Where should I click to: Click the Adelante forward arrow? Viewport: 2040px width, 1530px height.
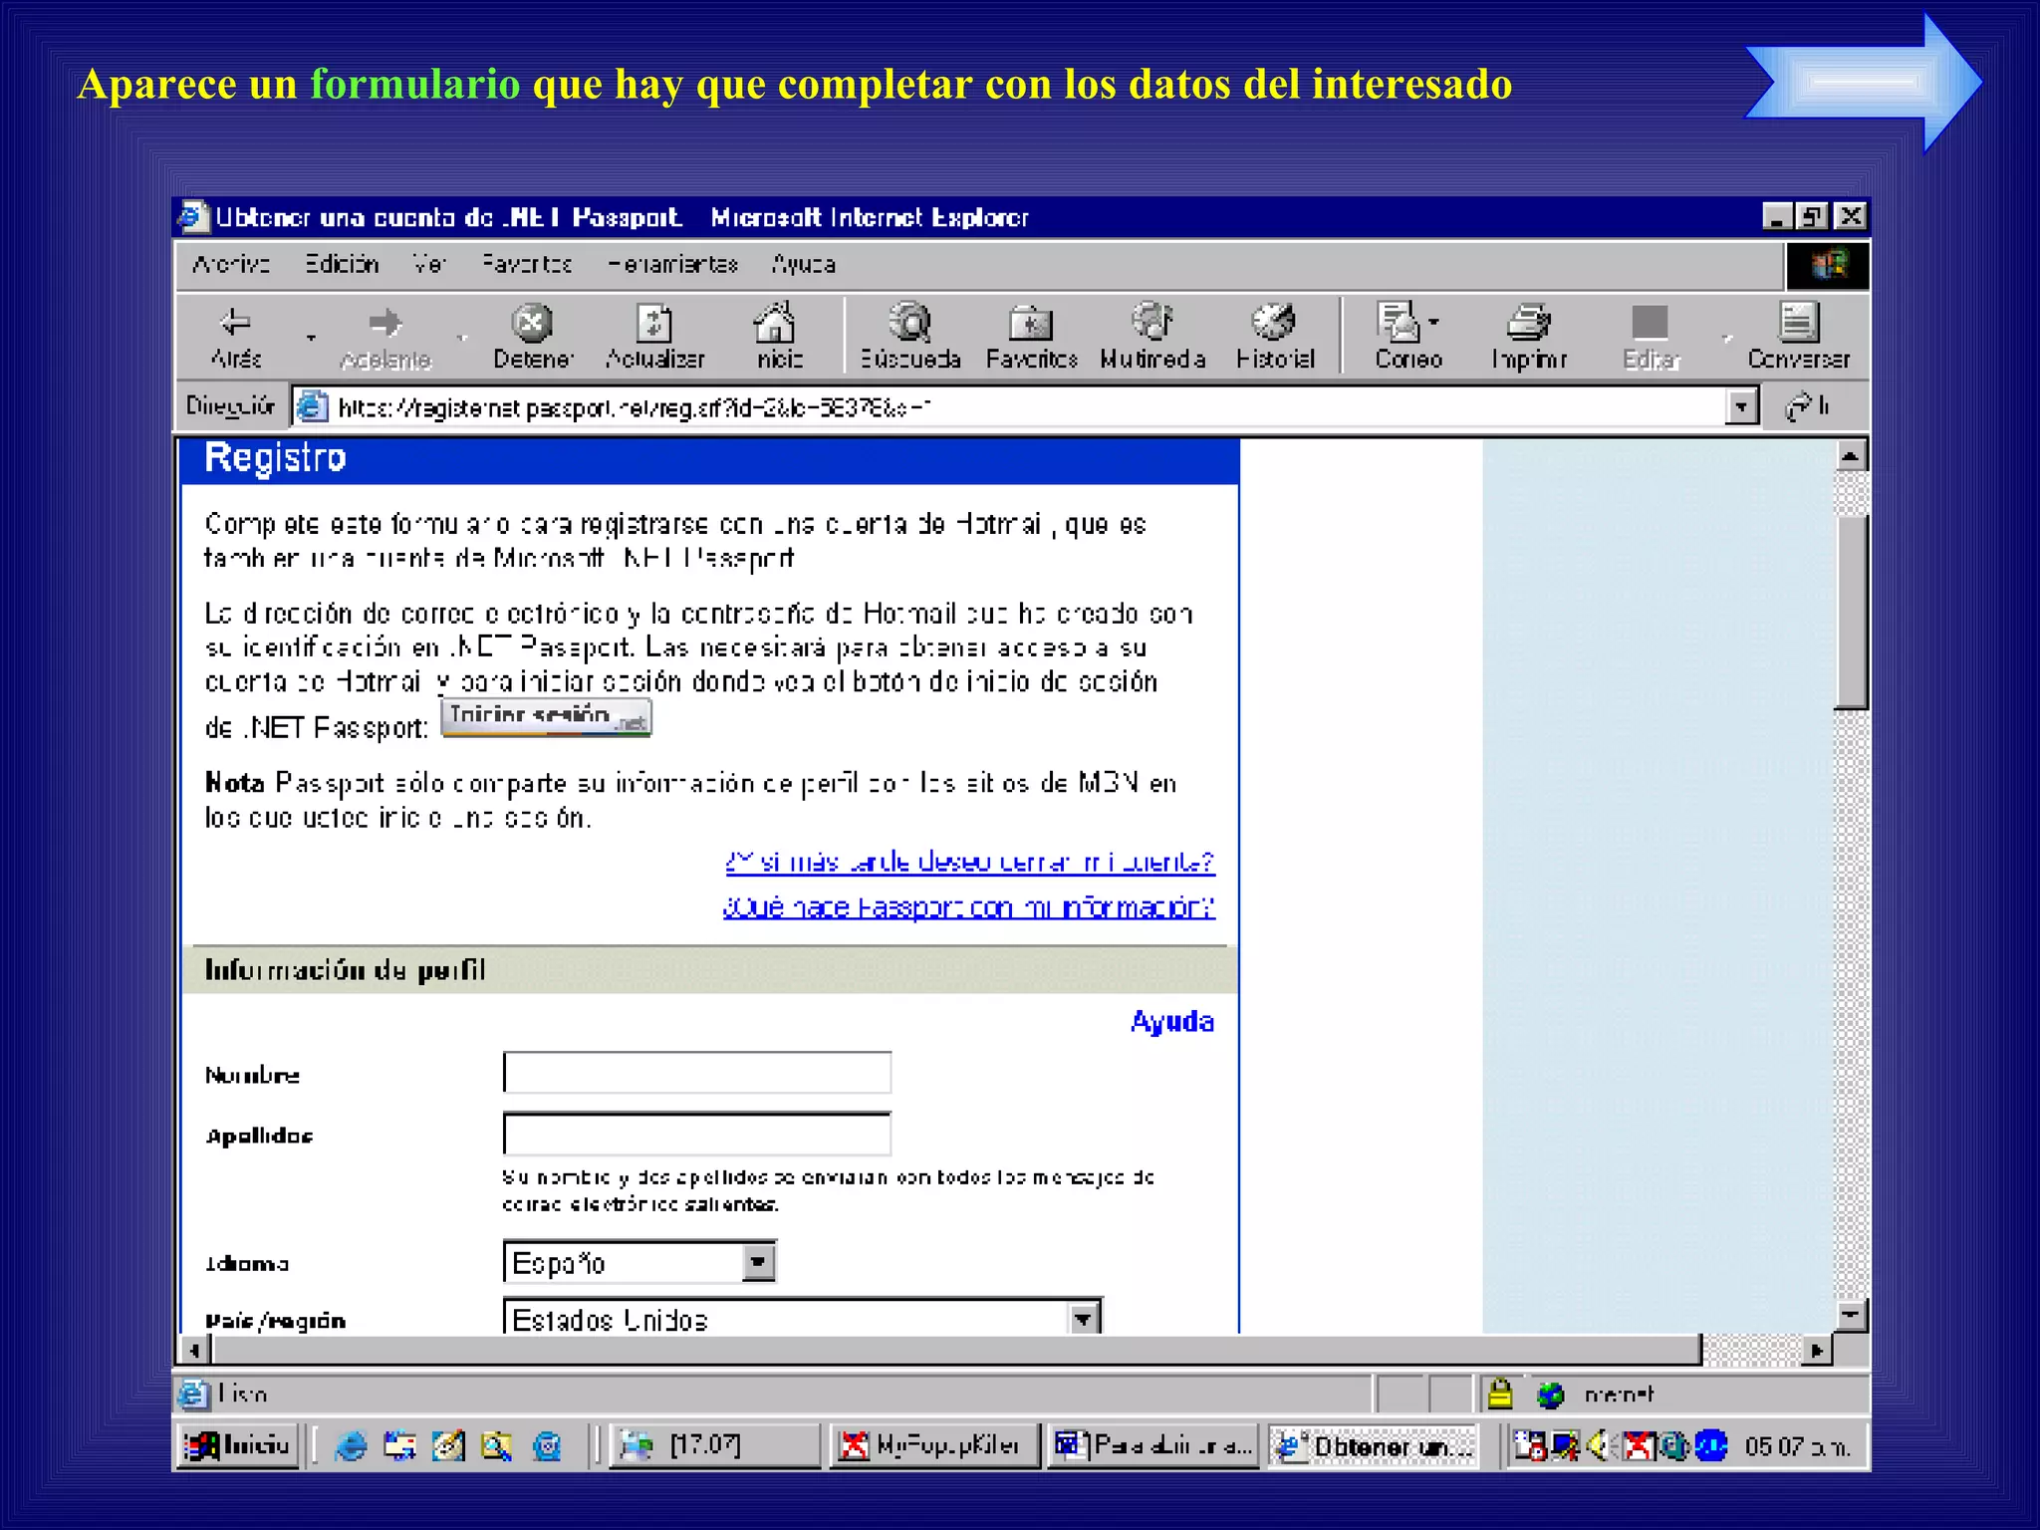pyautogui.click(x=385, y=337)
